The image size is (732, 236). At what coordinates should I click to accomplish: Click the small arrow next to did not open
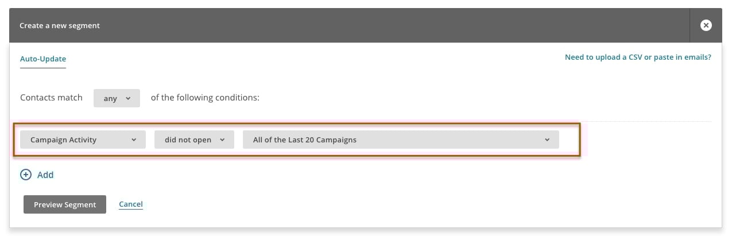point(222,140)
